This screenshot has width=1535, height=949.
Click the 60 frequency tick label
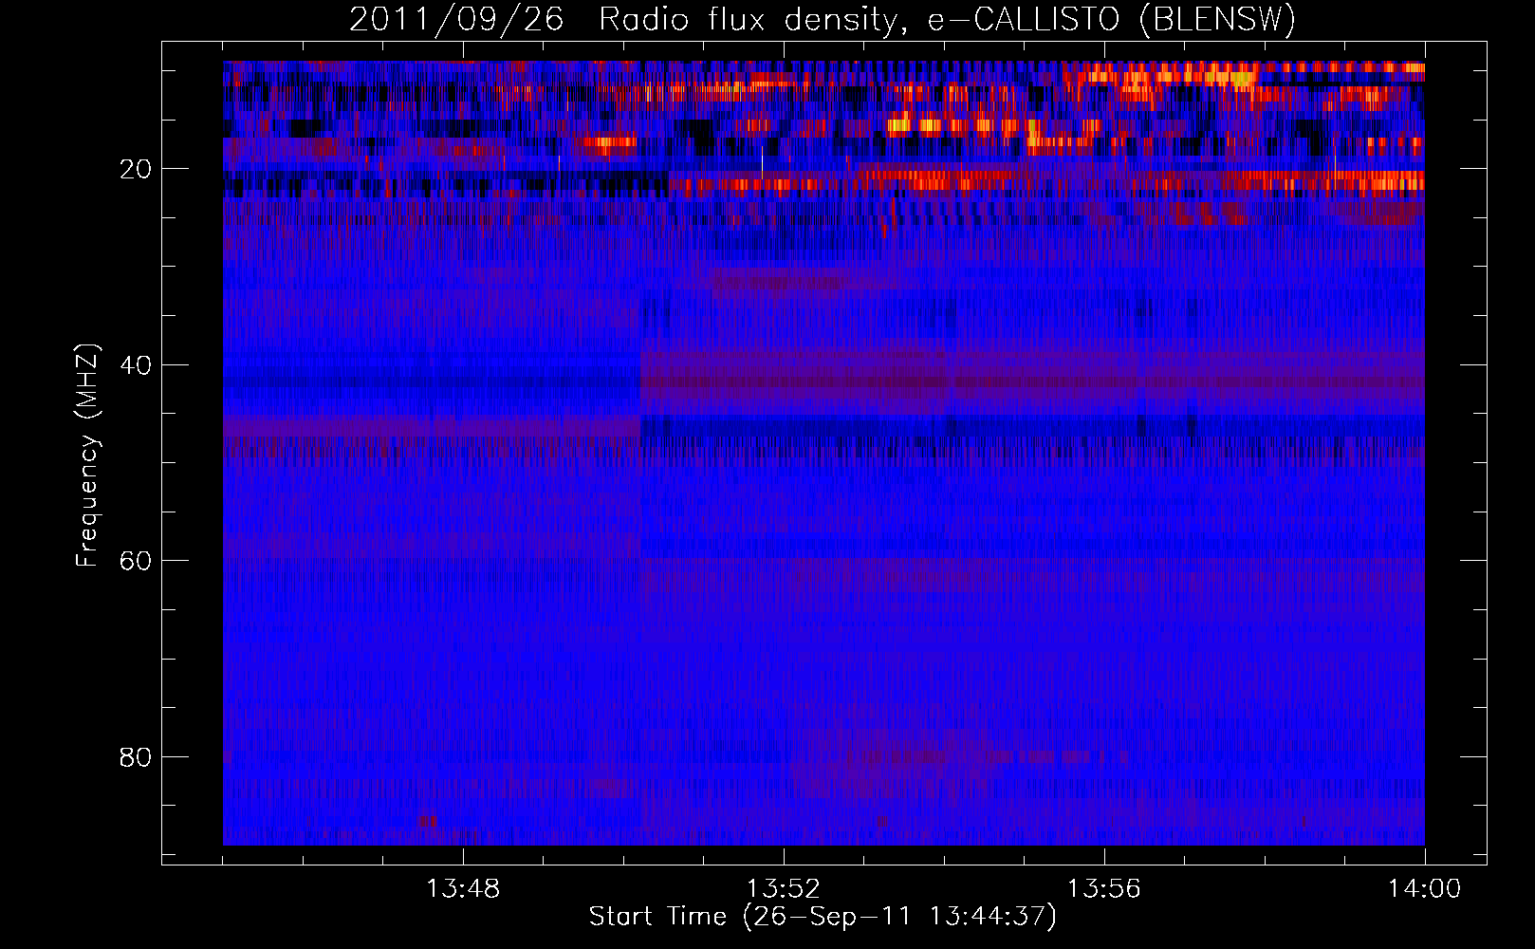coord(136,561)
